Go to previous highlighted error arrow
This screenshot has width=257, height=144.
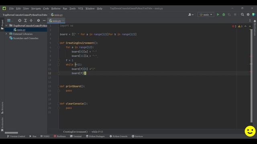tap(245, 26)
